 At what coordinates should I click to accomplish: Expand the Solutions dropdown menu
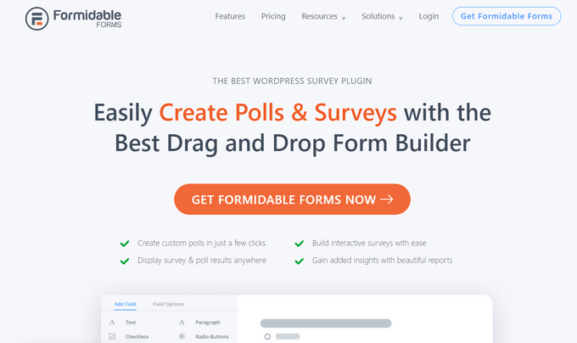point(382,16)
